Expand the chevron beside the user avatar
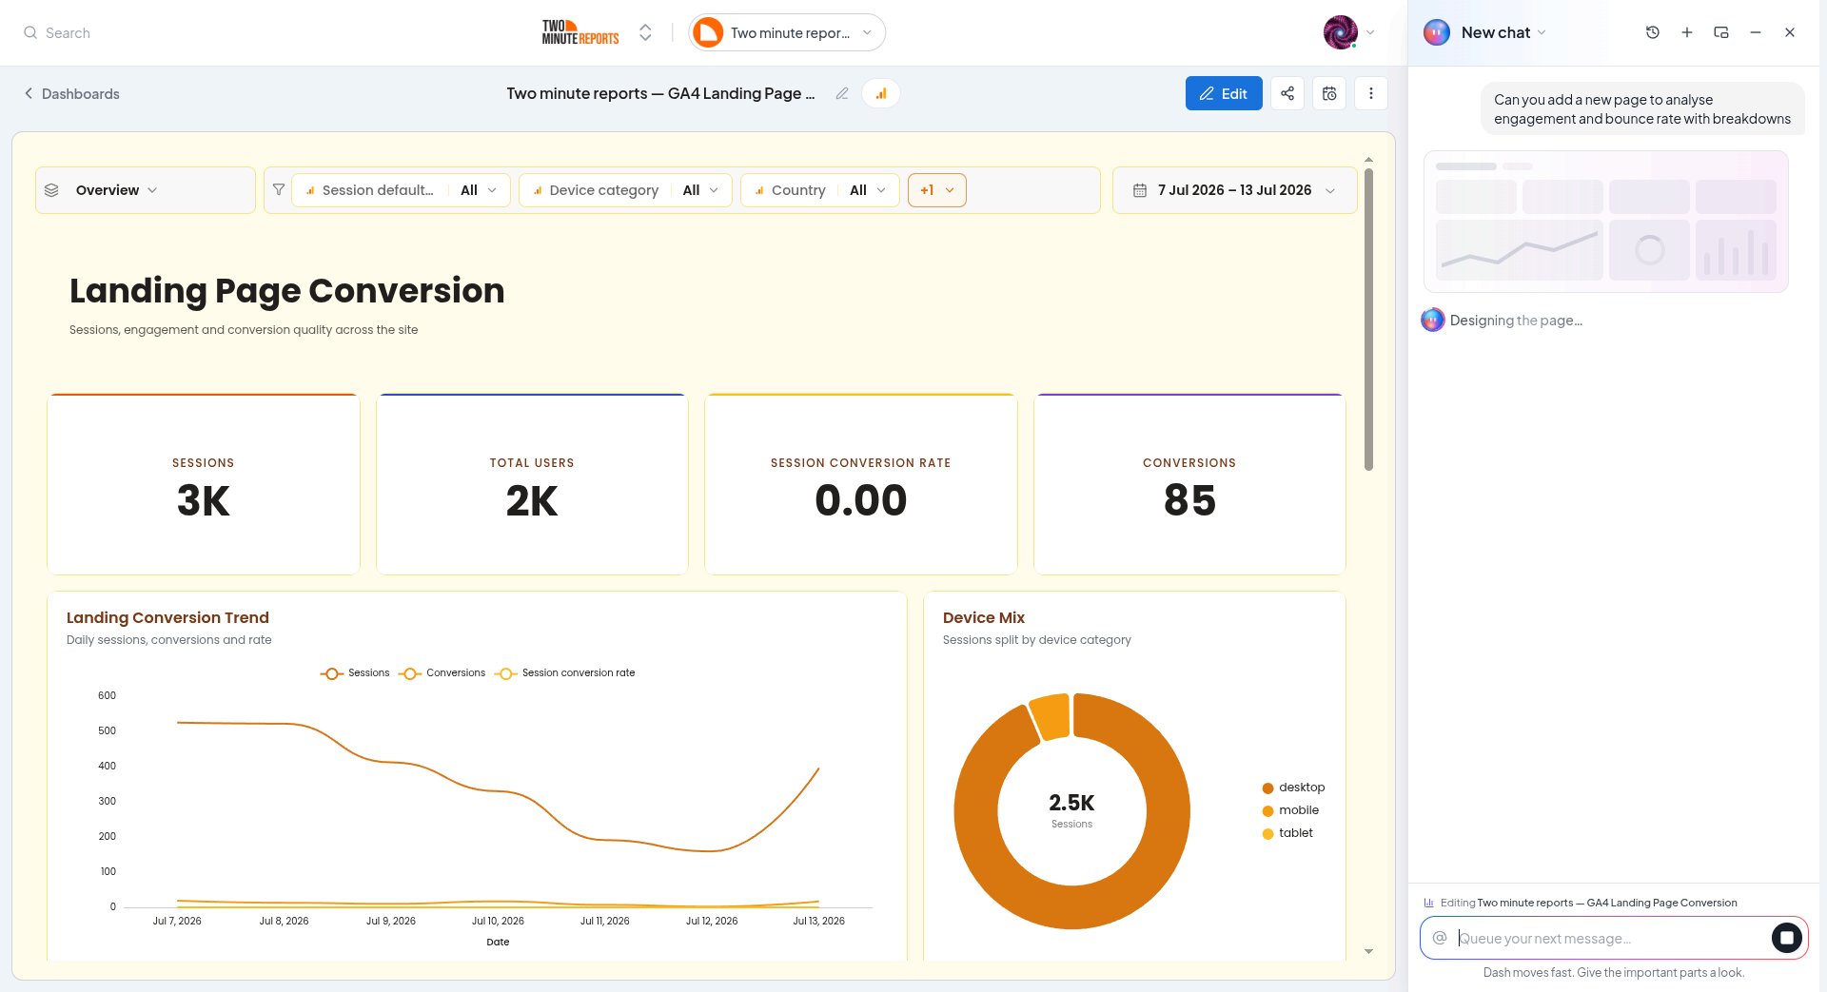1827x992 pixels. pos(1370,32)
